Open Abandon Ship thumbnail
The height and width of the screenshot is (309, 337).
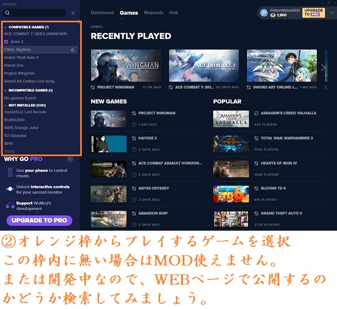pyautogui.click(x=109, y=219)
